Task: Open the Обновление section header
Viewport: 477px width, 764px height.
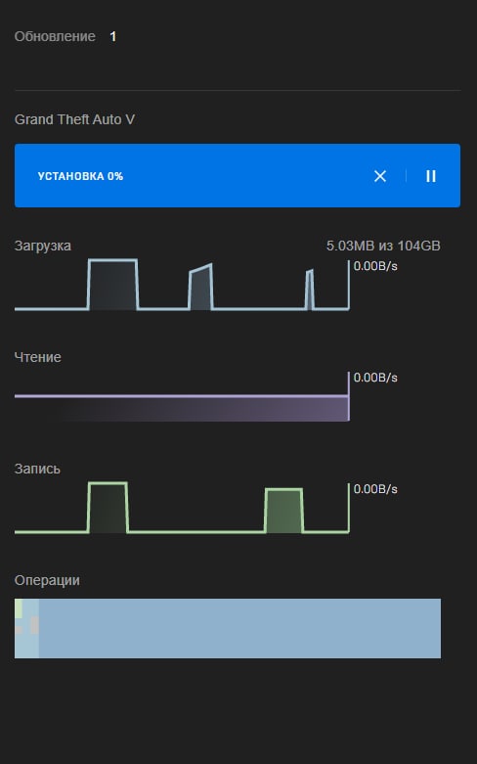Action: 55,36
